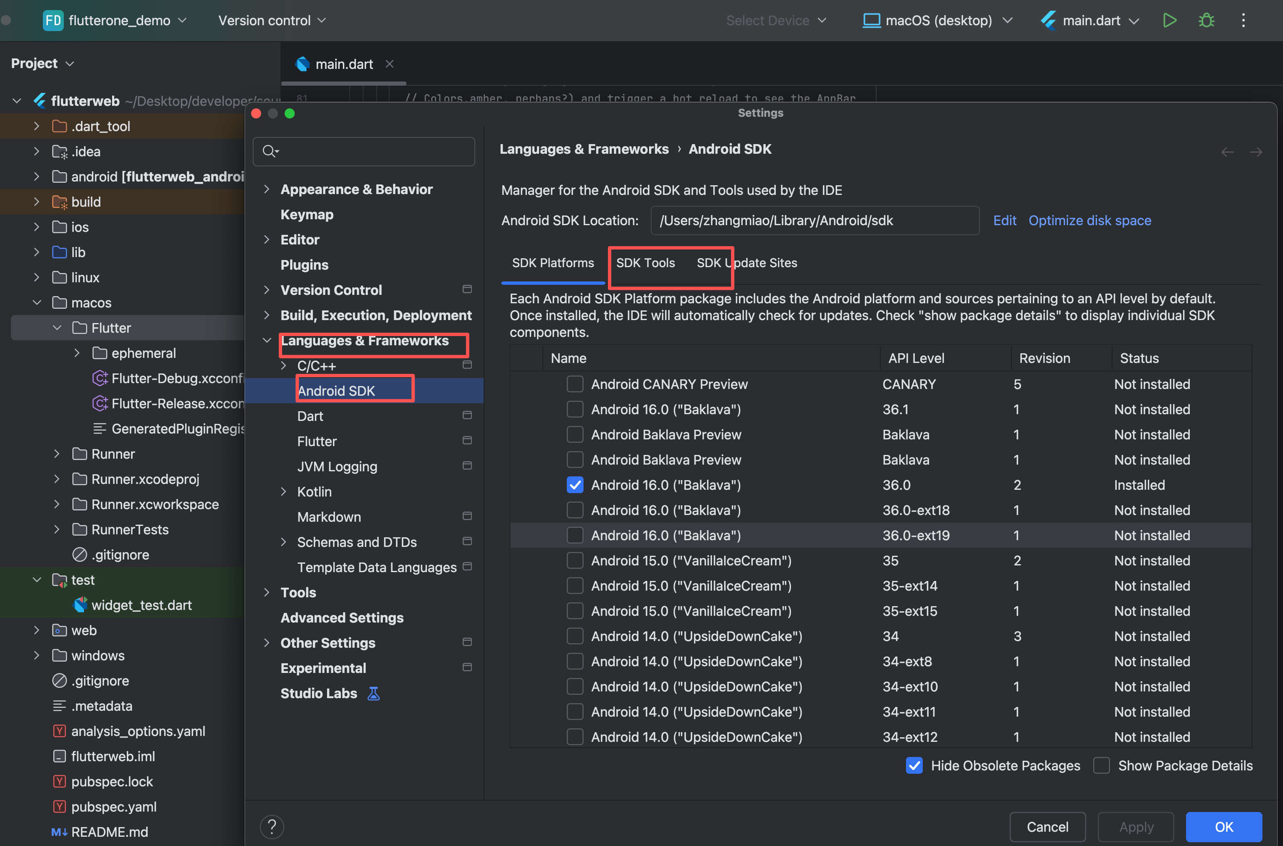Open Advanced Settings page
Screen dimensions: 1283x846
(342, 618)
